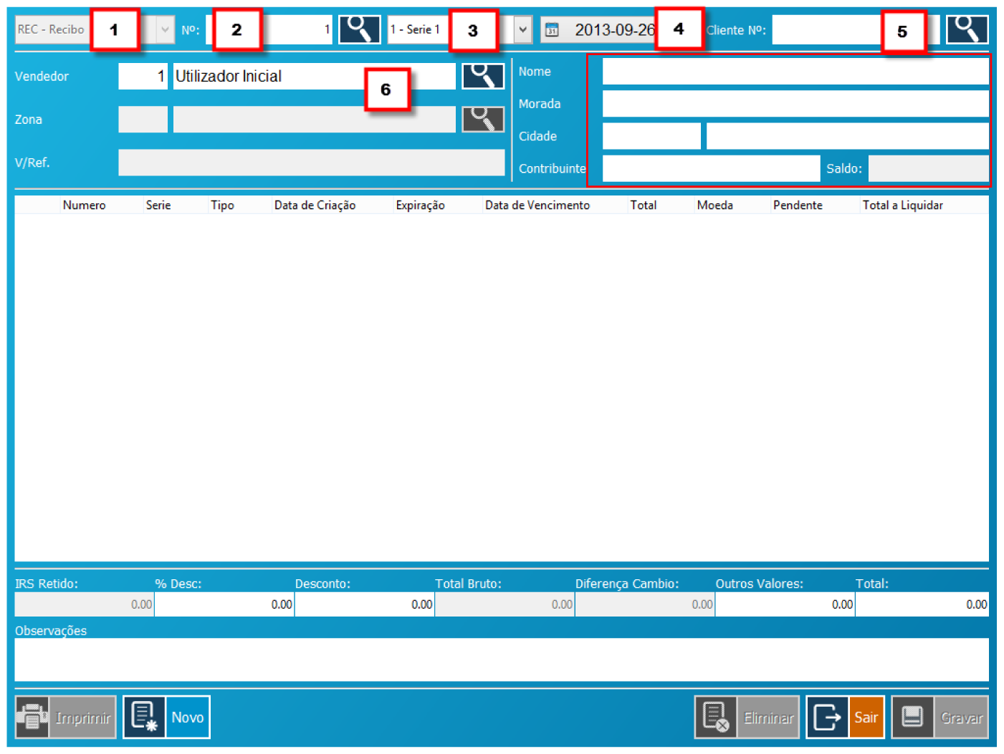Click the Novo new document button
The width and height of the screenshot is (1004, 754).
[x=166, y=717]
